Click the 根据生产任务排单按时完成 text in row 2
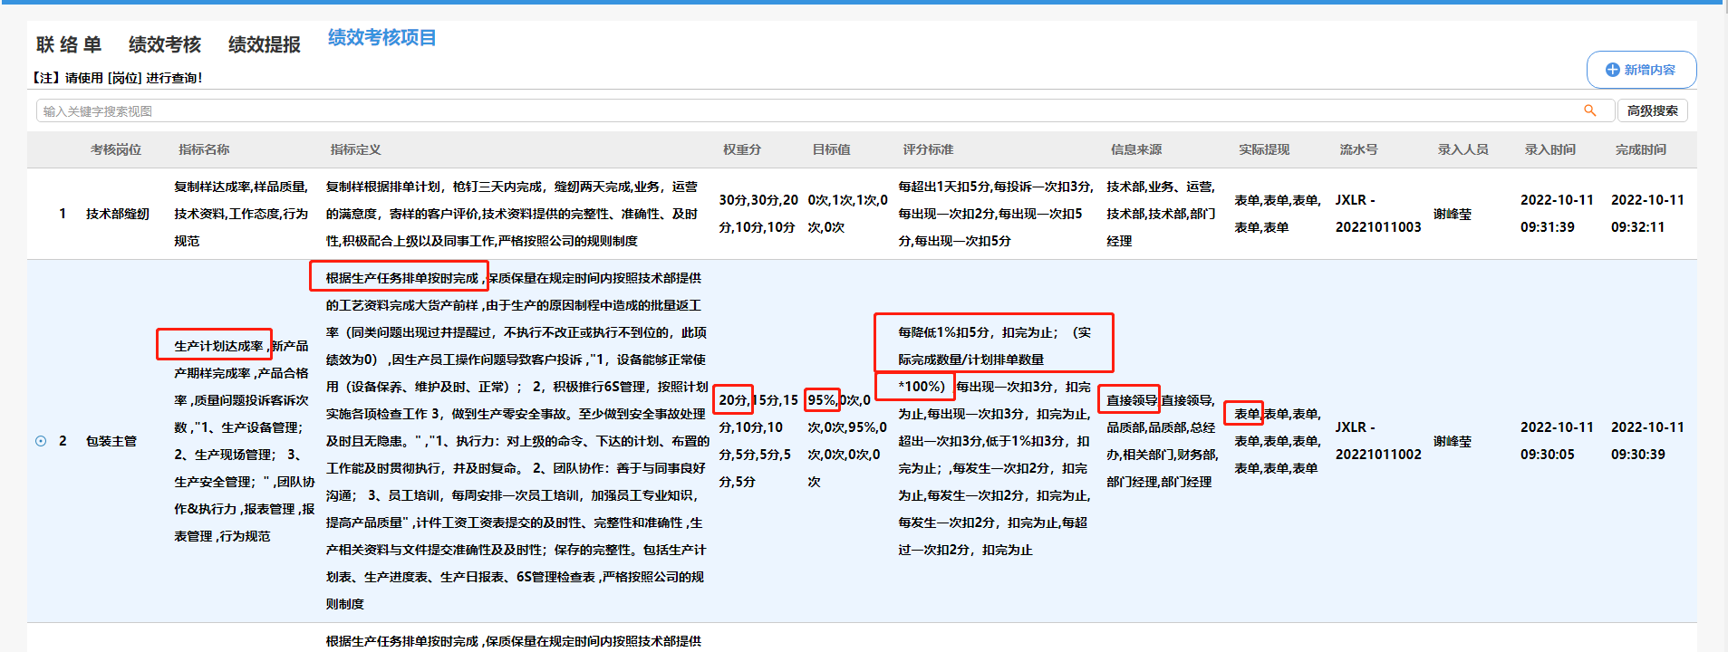1728x652 pixels. 402,278
